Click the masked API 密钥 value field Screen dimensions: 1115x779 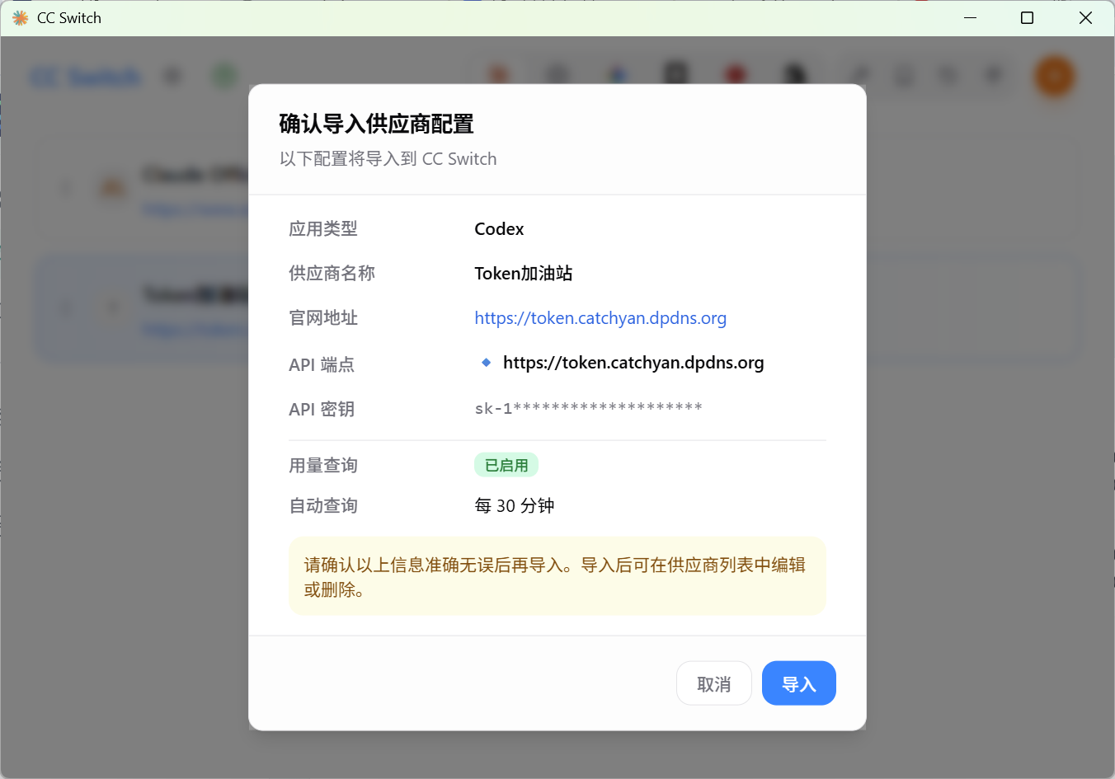(x=588, y=407)
